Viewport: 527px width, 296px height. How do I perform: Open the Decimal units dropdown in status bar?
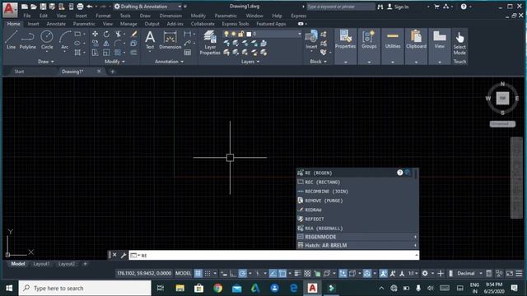(469, 274)
